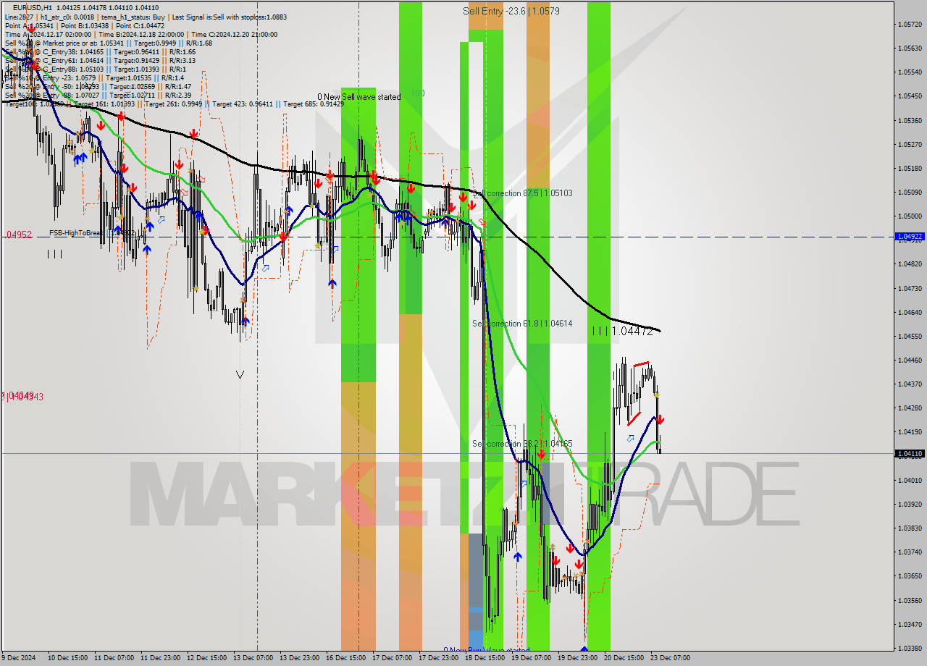This screenshot has width=927, height=666.
Task: Click the 1.04280 price axis label
Action: click(x=910, y=408)
